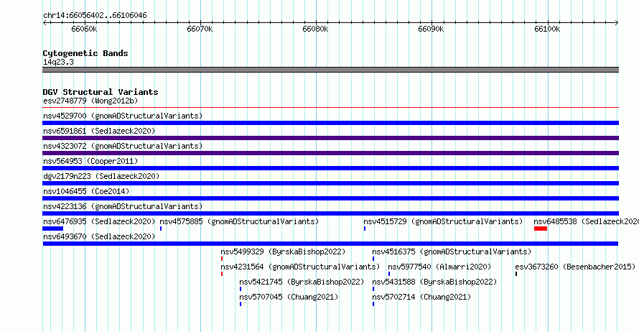
Task: Click the blue marker under nsv5421745
Action: pos(241,289)
